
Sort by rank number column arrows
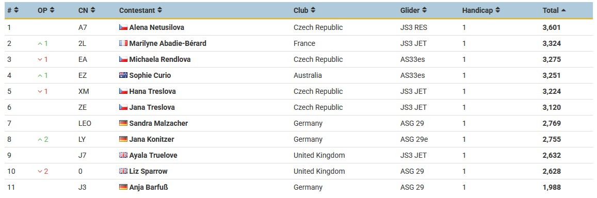click(x=17, y=11)
